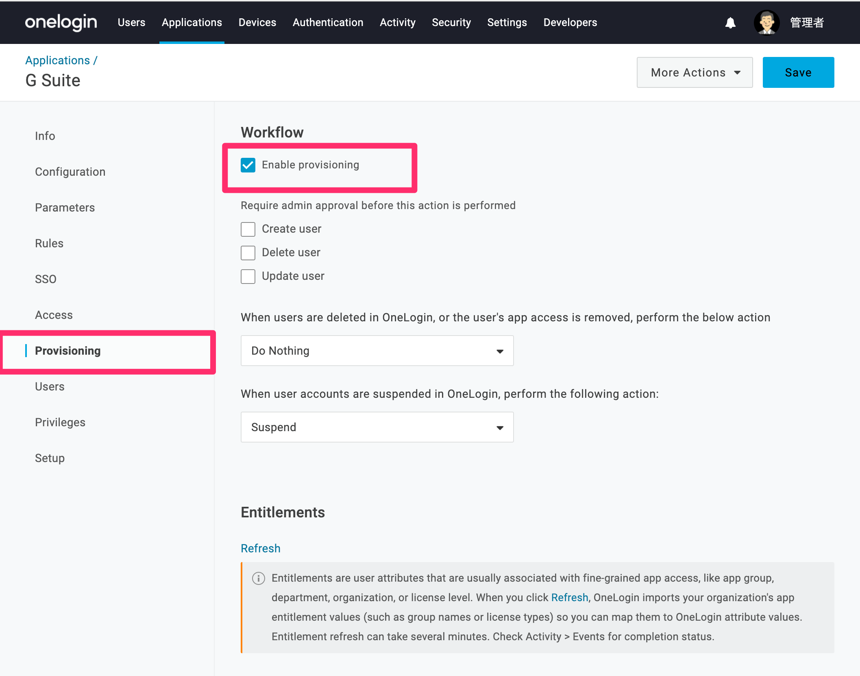Open the Applications top menu
The width and height of the screenshot is (860, 676).
(x=192, y=22)
